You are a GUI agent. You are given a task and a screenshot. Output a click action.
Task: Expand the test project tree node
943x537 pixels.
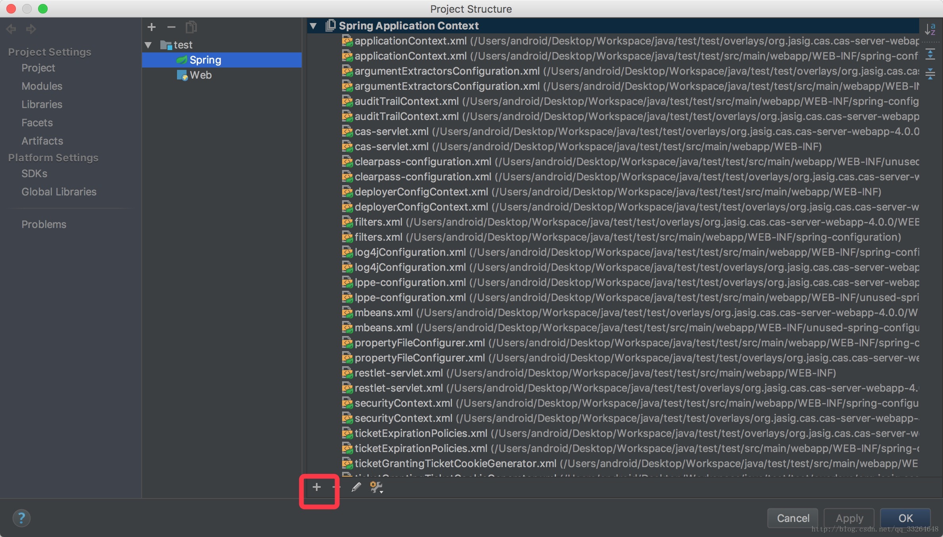(150, 45)
